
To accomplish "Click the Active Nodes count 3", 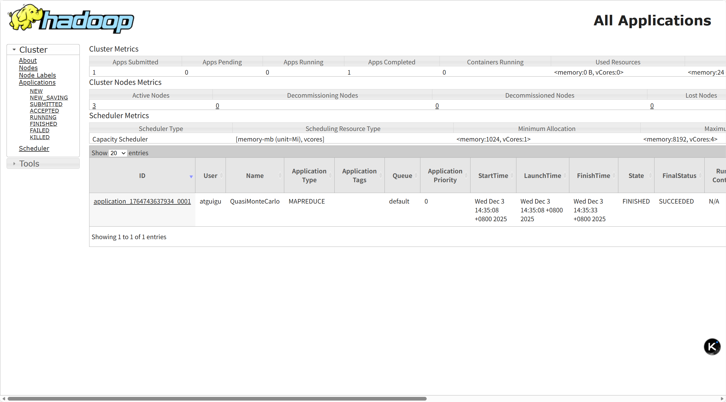I will [x=94, y=106].
